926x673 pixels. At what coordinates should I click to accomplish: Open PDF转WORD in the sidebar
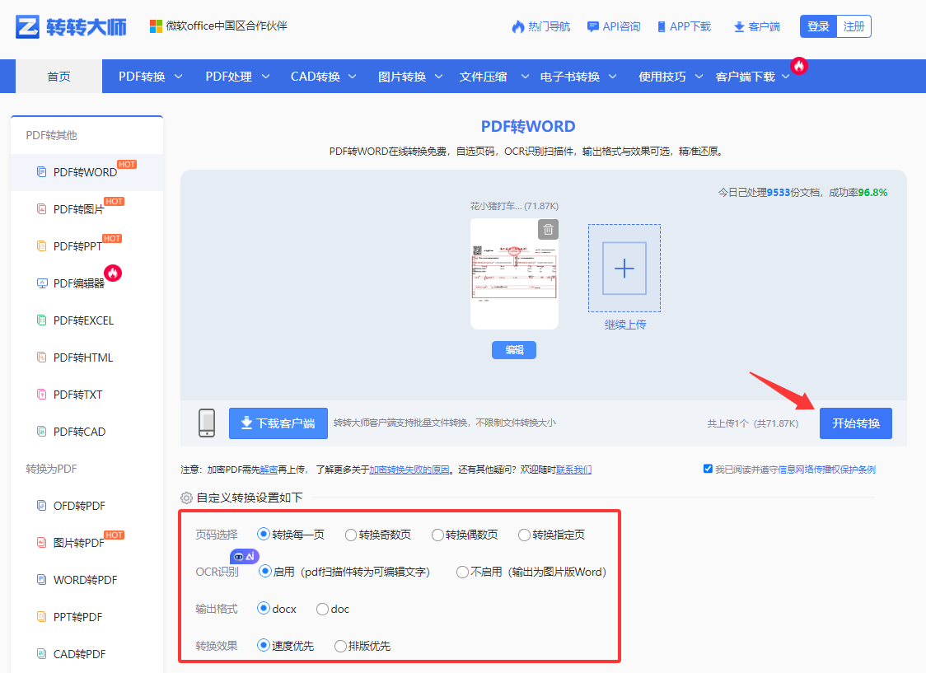[x=87, y=172]
